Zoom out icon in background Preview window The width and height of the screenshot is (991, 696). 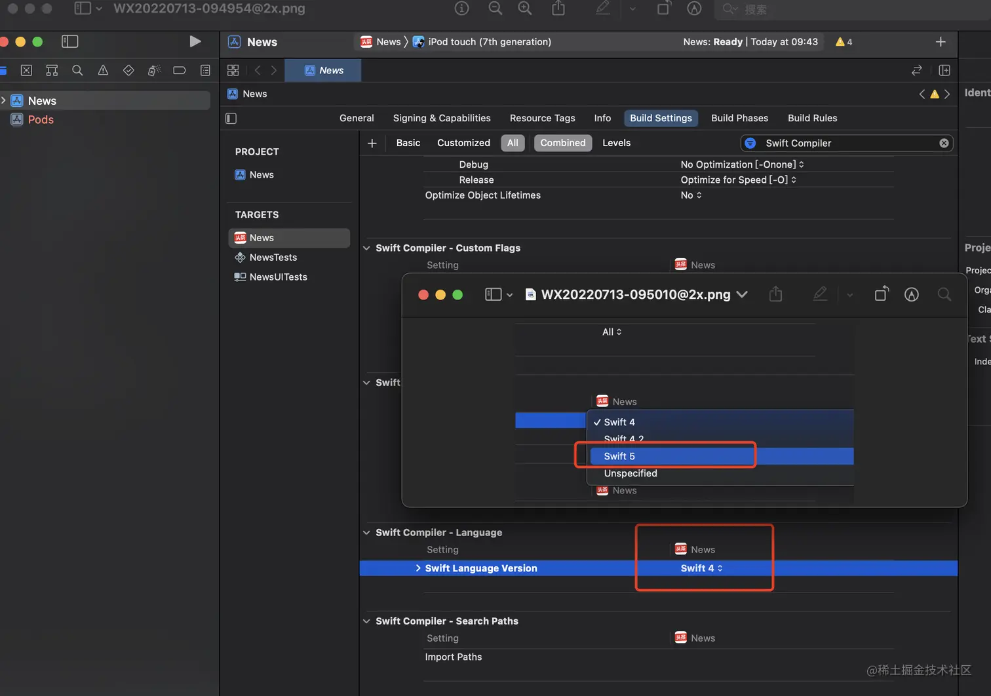pyautogui.click(x=496, y=8)
